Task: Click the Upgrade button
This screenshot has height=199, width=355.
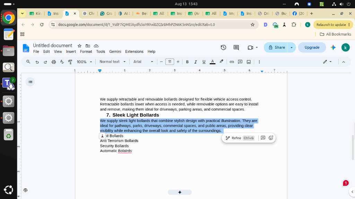Action: pyautogui.click(x=312, y=47)
